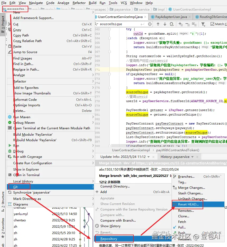Open the Structure tool window button
The height and width of the screenshot is (247, 227).
click(x=3, y=202)
